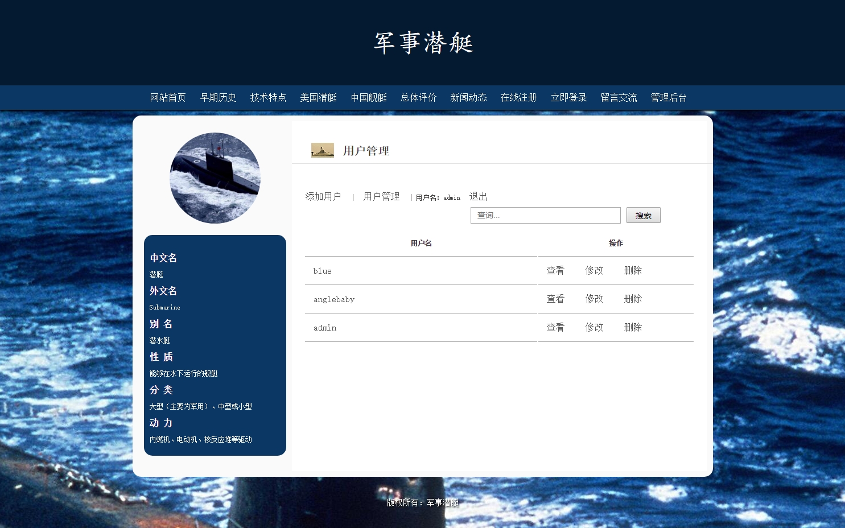
Task: Edit user anglebaby with 修改
Action: [594, 299]
